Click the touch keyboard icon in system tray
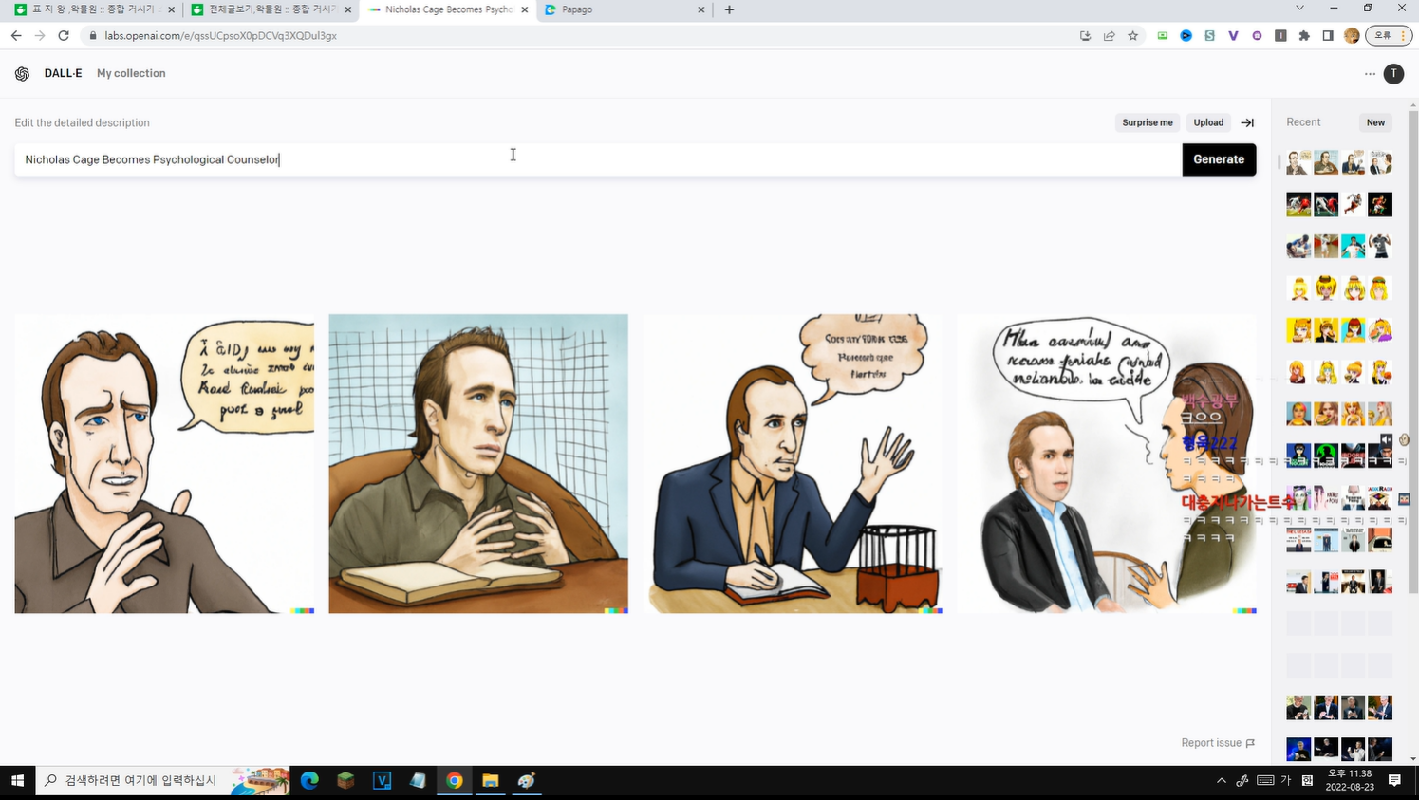The width and height of the screenshot is (1419, 800). 1265,780
